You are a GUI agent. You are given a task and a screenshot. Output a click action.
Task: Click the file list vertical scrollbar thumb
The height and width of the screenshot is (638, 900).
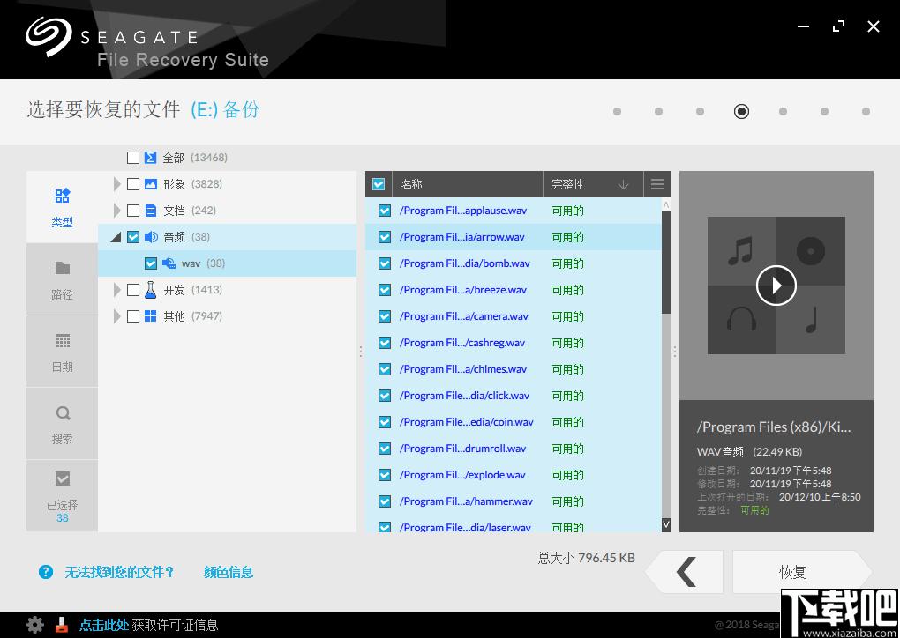point(666,263)
